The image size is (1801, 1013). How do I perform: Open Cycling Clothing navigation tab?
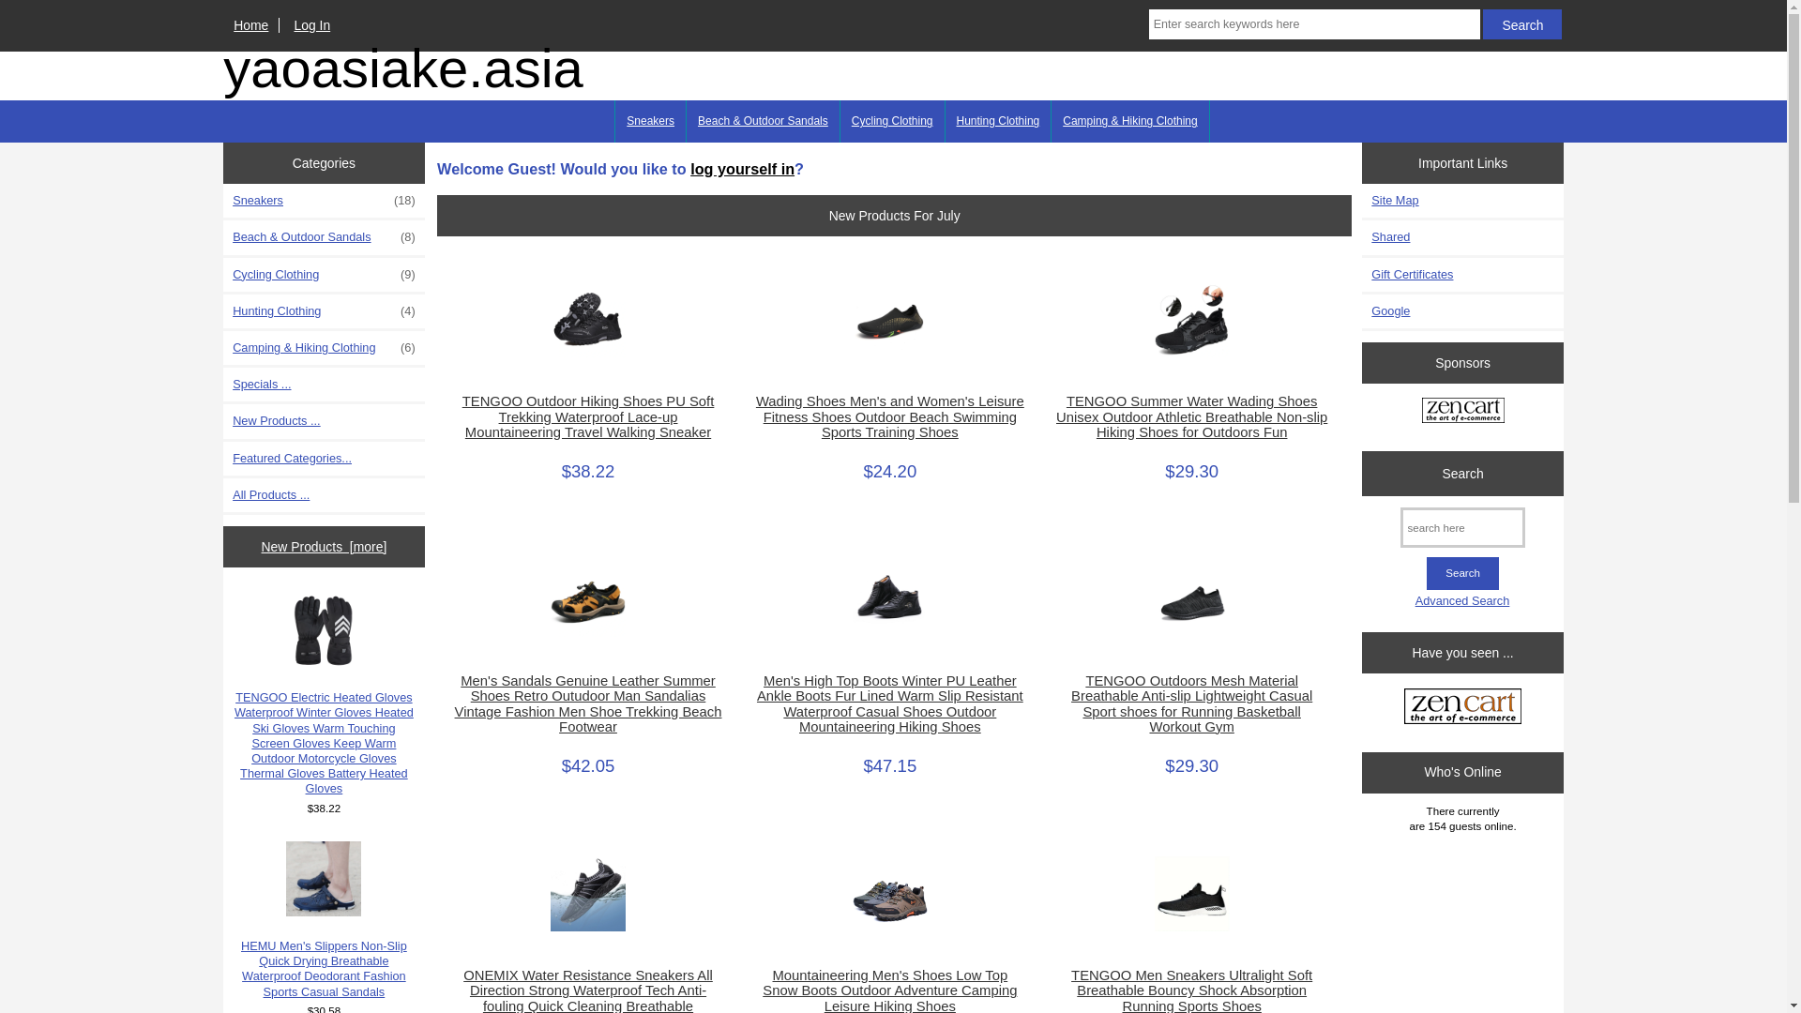click(x=892, y=121)
